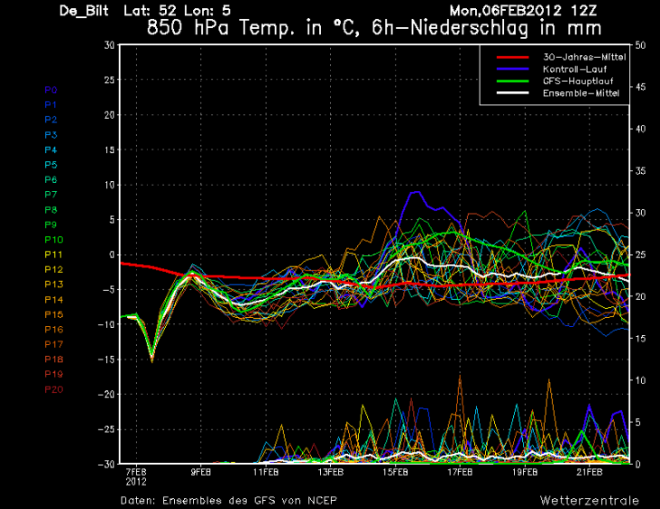
Task: Click the -15 value on temperature axis
Action: (106, 359)
